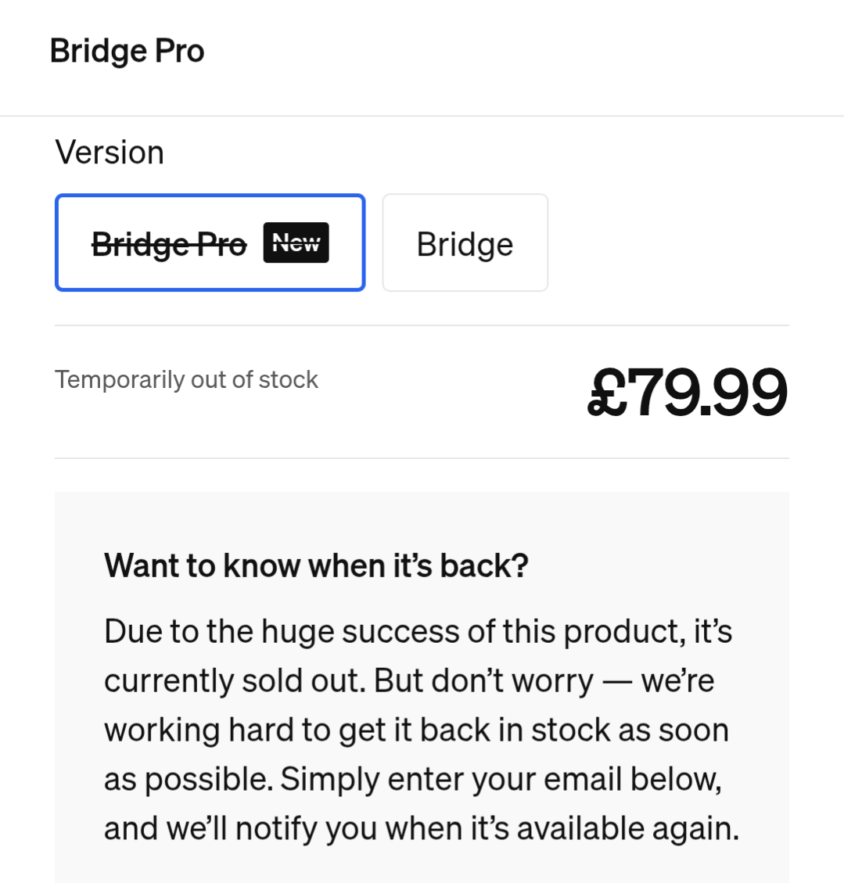Click the black New badge

[x=296, y=243]
